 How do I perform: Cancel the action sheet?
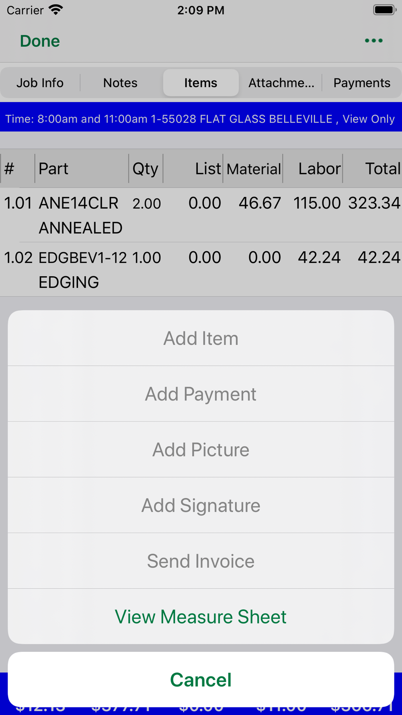point(201,680)
